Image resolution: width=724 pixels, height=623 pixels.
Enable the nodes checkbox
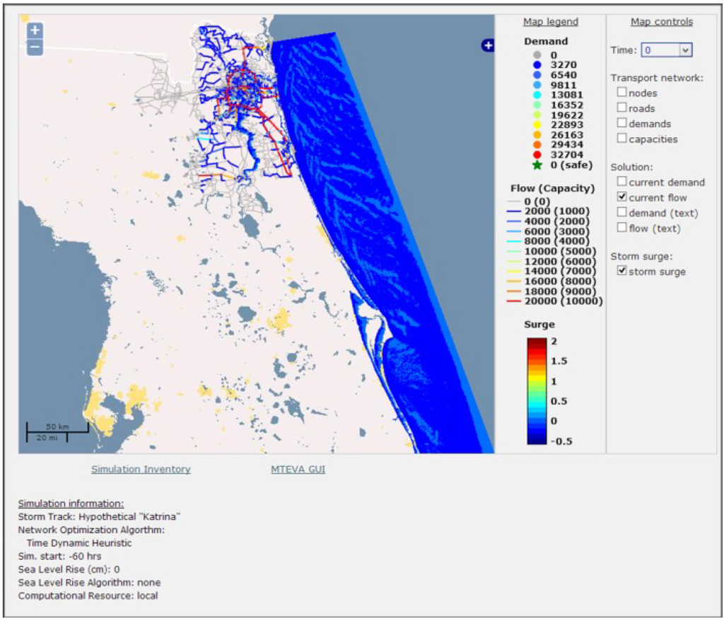[621, 93]
